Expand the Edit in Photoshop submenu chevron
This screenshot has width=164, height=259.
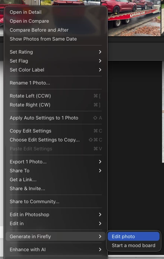pos(100,214)
